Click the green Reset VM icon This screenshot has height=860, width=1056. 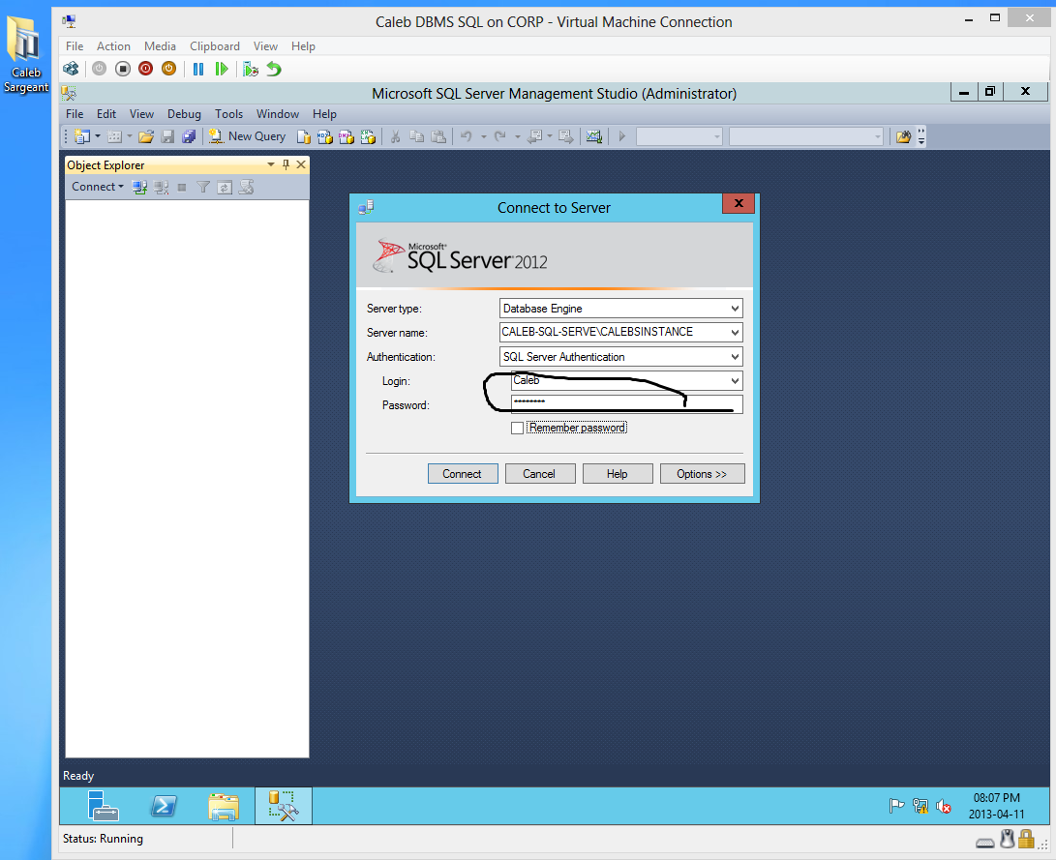tap(222, 69)
